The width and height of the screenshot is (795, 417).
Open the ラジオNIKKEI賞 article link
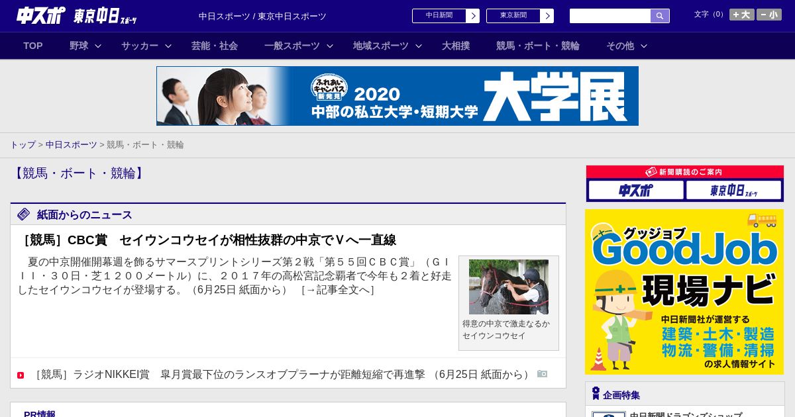pyautogui.click(x=282, y=375)
